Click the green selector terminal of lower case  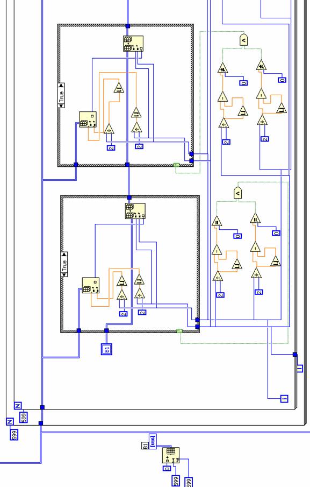coord(179,331)
